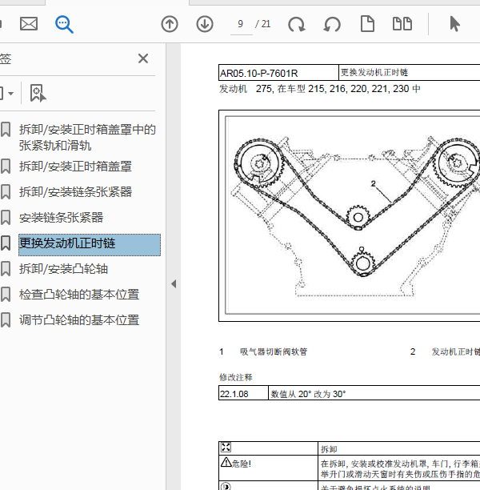Image resolution: width=480 pixels, height=490 pixels.
Task: Click the 拆卸 table header cell
Action: [x=399, y=448]
